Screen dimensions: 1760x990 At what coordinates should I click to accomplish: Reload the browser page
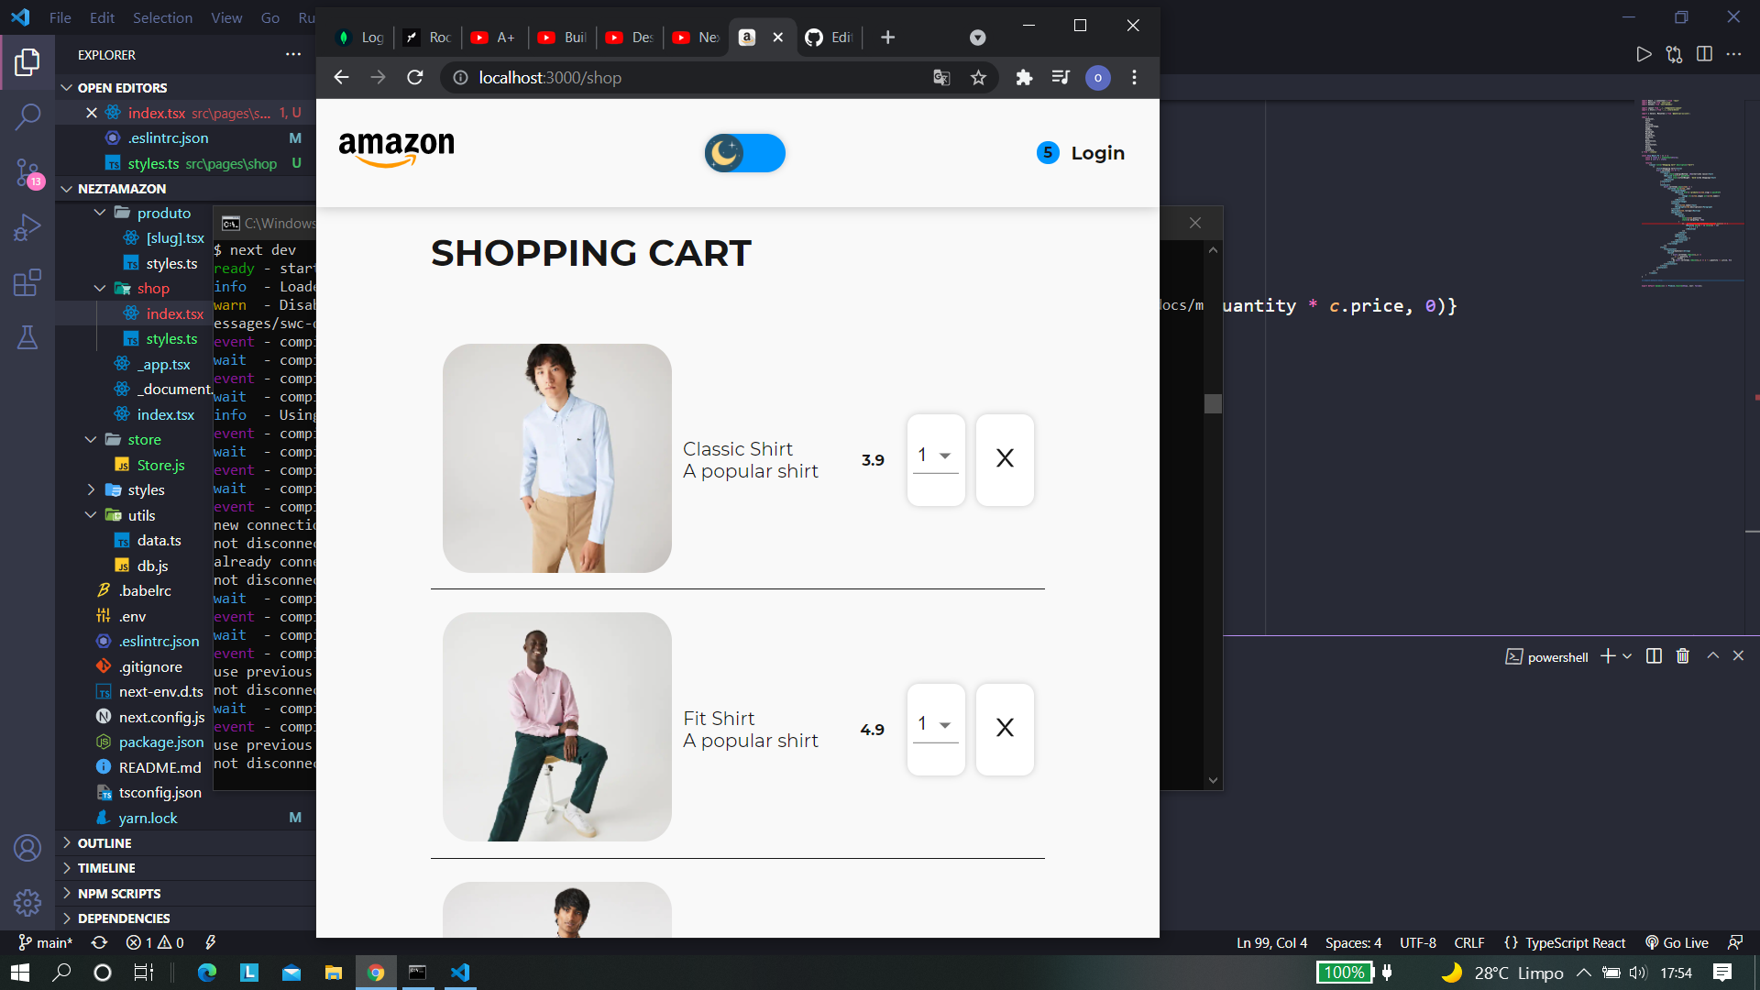415,78
